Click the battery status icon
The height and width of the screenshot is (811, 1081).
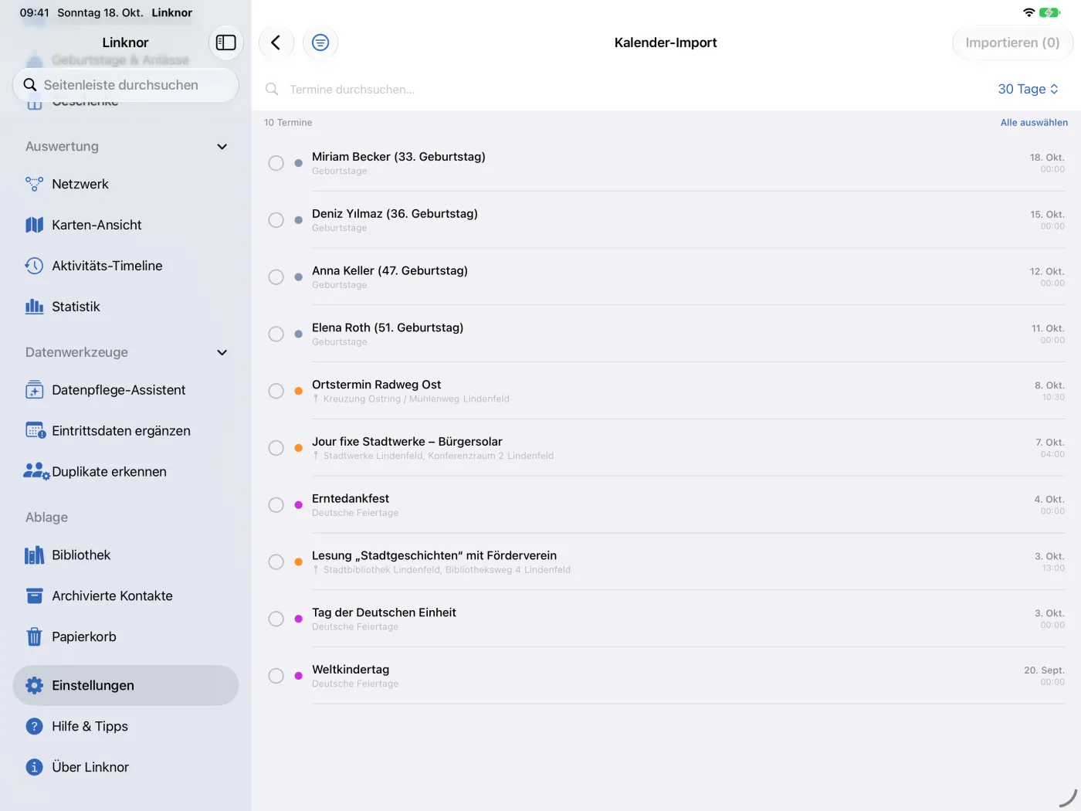(x=1050, y=12)
